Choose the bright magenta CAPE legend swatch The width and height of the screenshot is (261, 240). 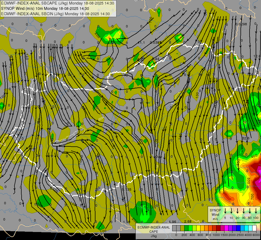(x=226, y=228)
